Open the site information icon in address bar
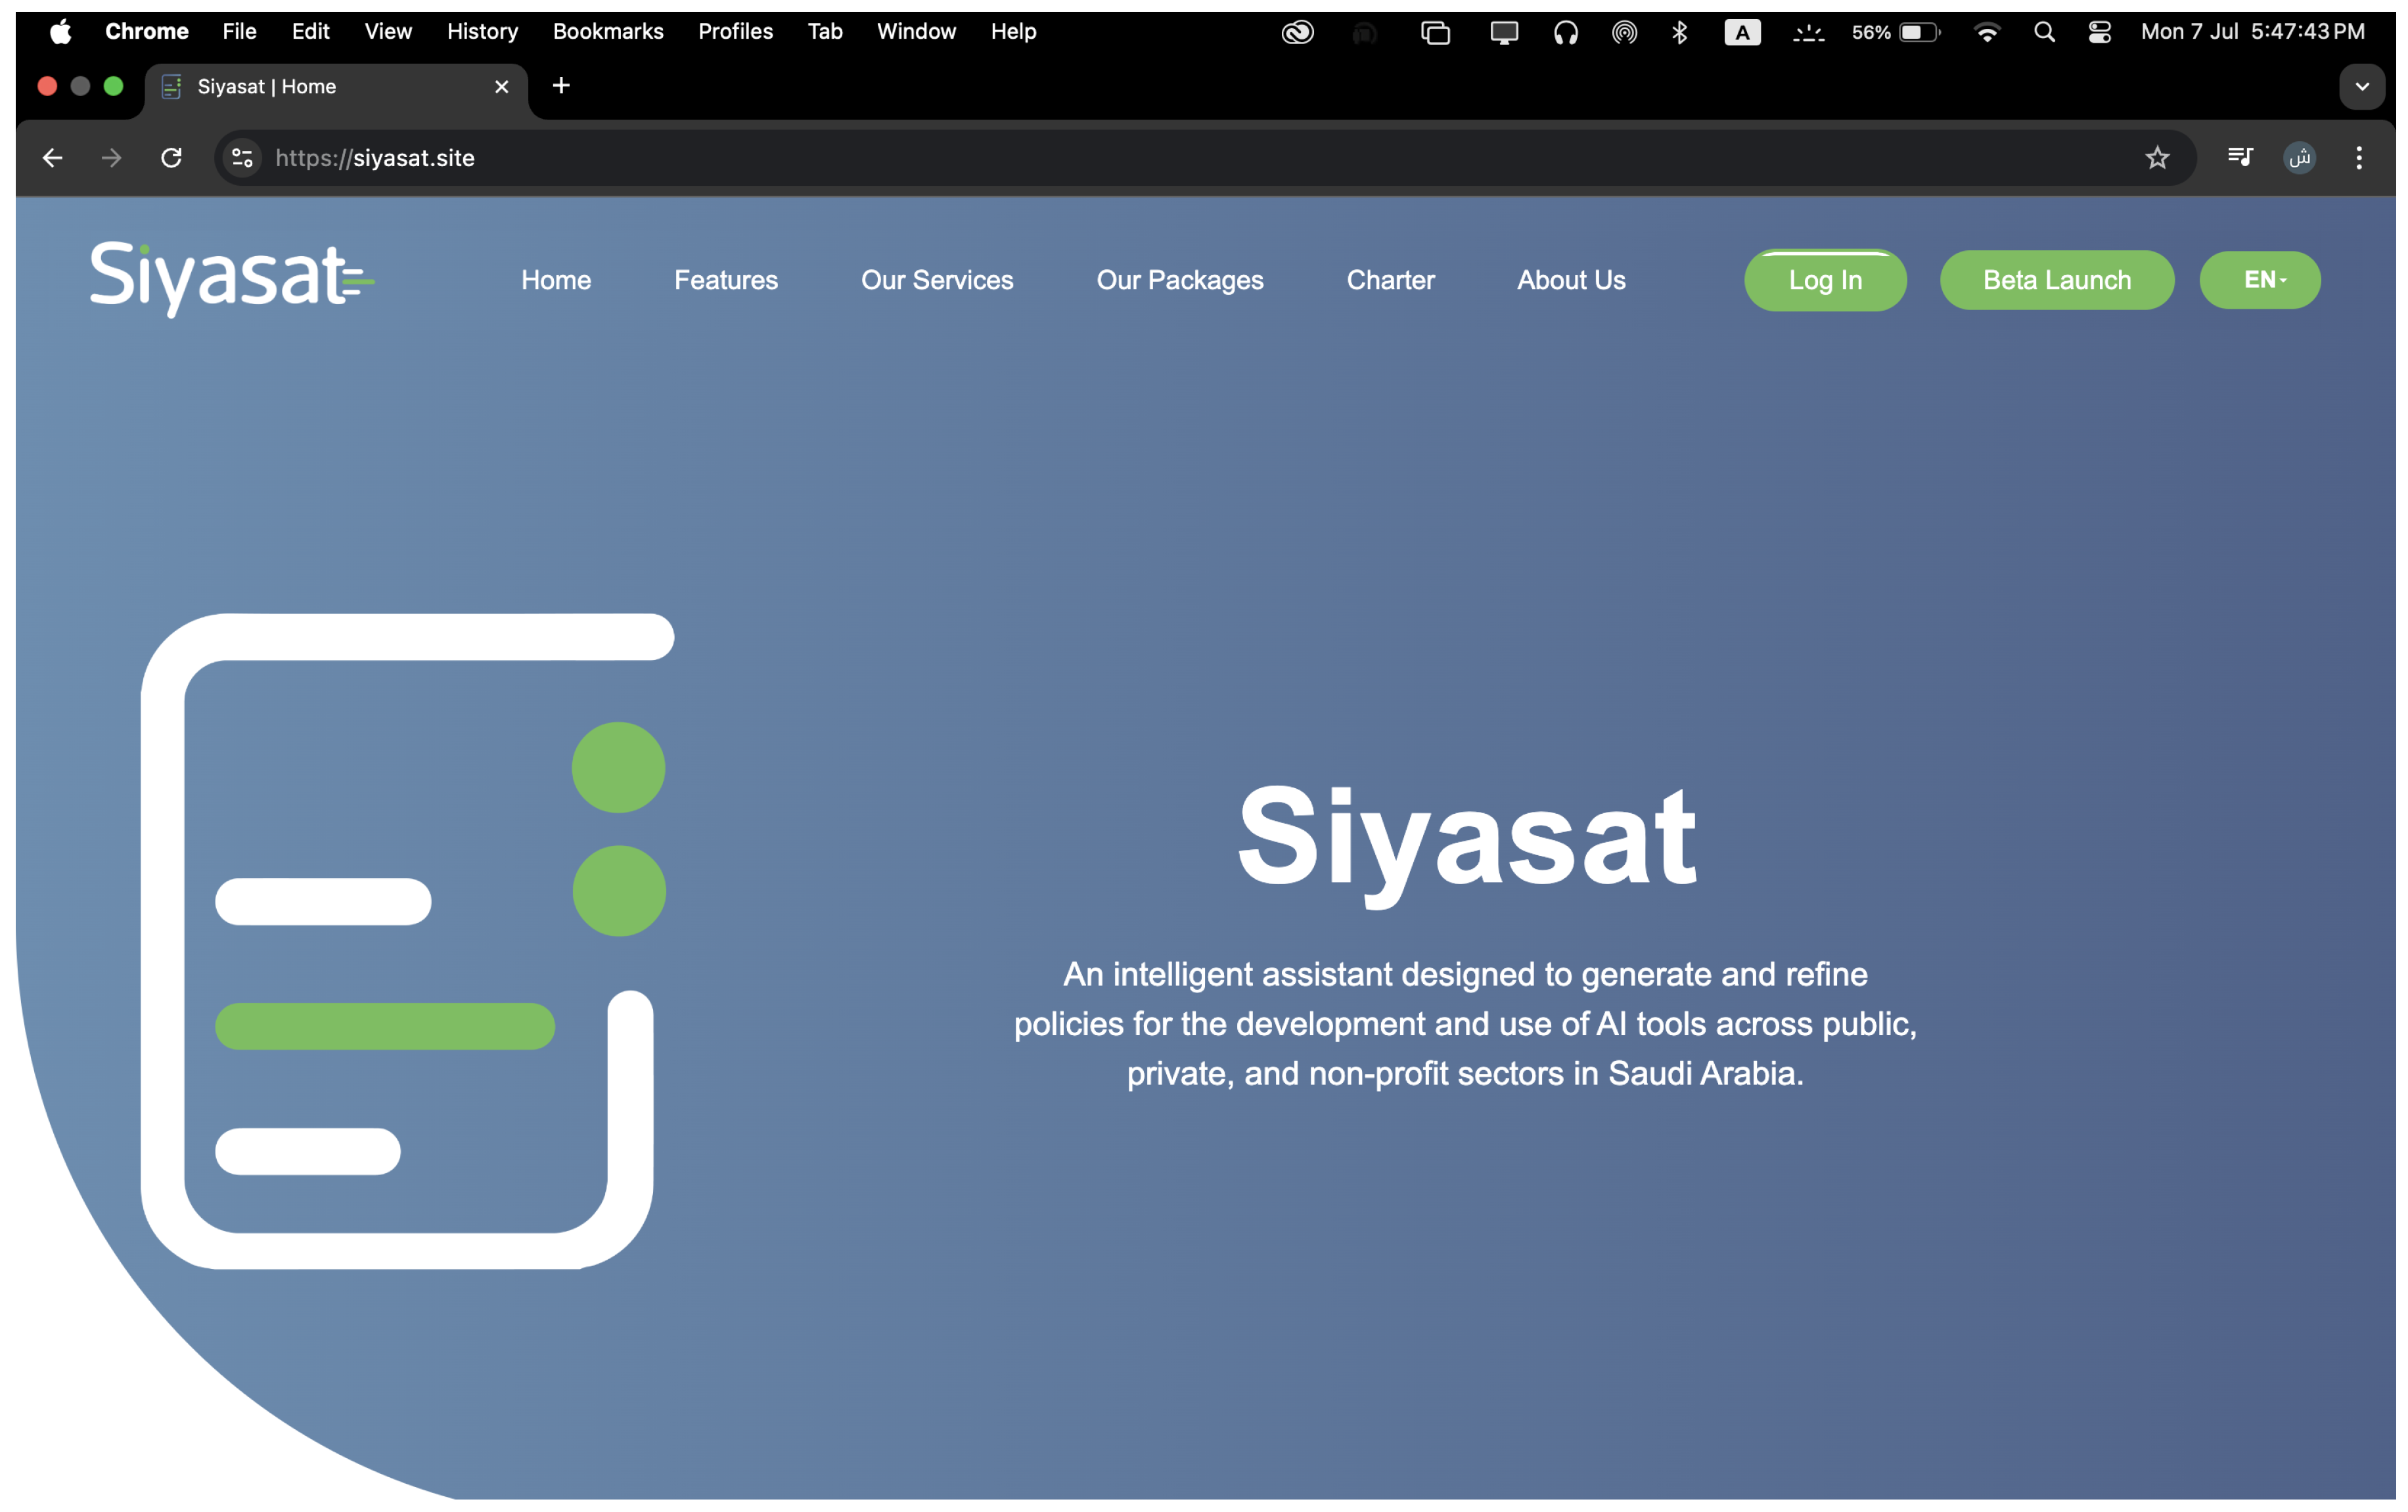The image size is (2408, 1512). point(243,158)
